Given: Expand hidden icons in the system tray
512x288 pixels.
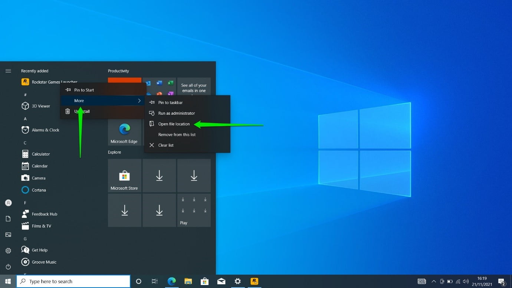Looking at the screenshot, I should click(x=434, y=281).
